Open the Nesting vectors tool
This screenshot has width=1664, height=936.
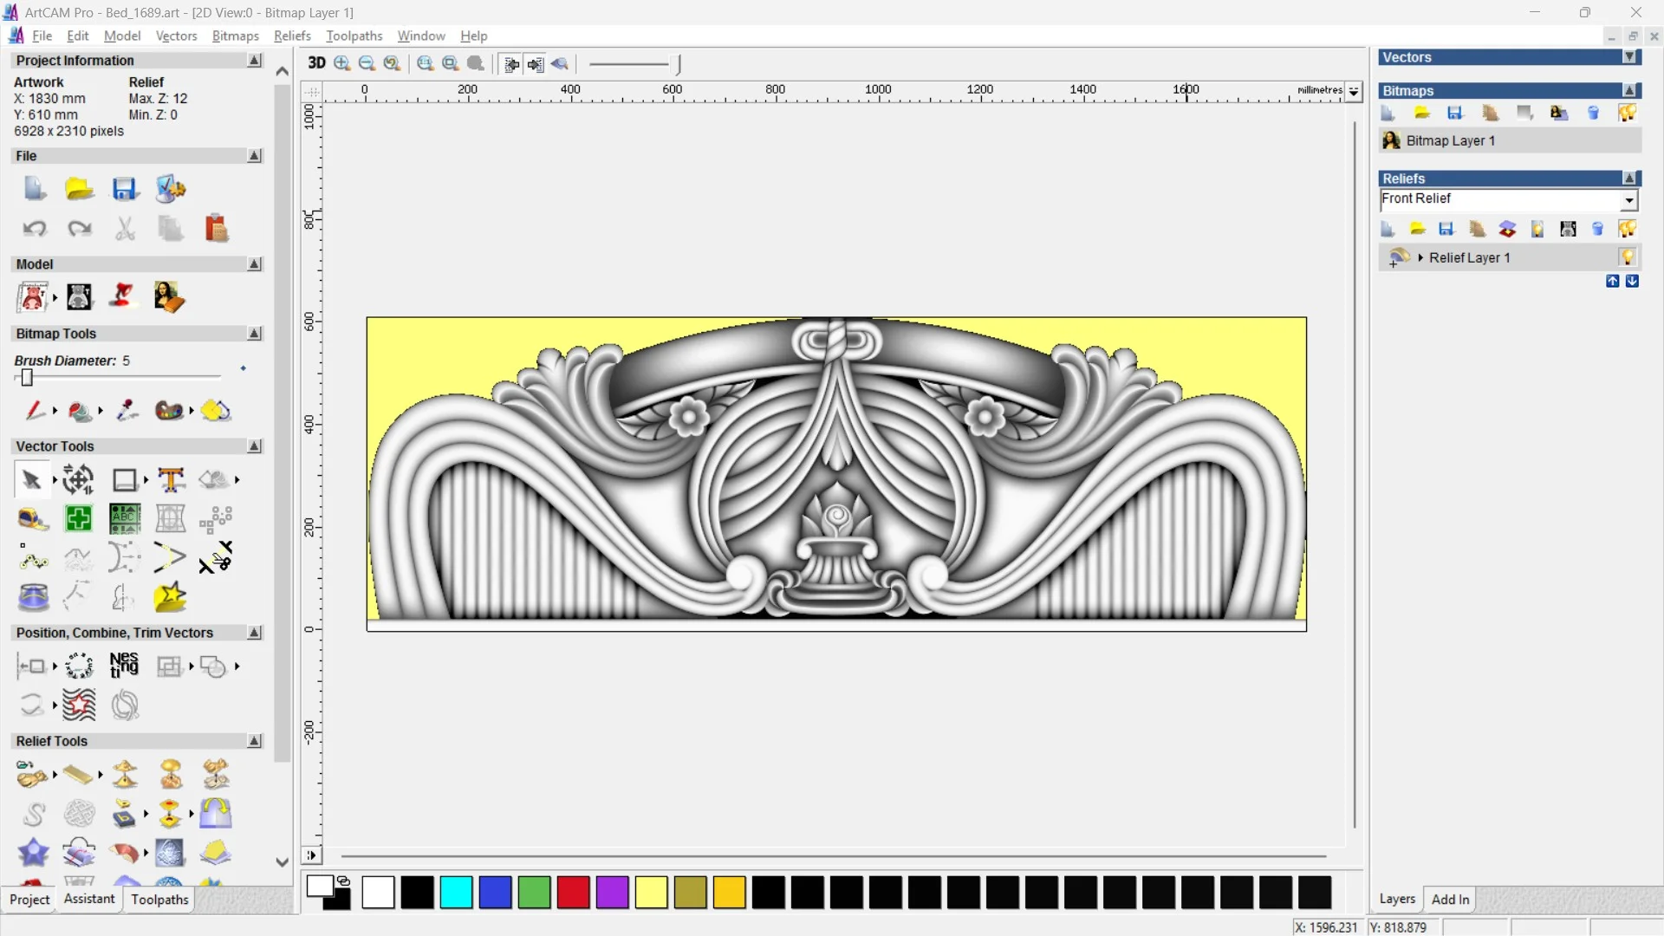pos(124,666)
